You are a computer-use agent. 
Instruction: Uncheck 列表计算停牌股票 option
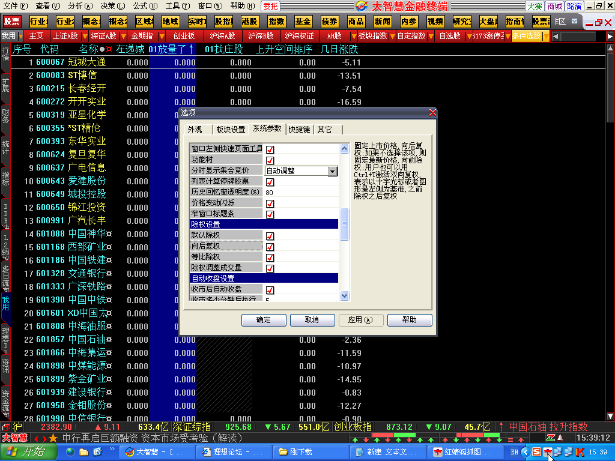pyautogui.click(x=270, y=182)
